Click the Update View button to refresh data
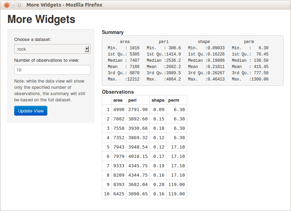 click(x=31, y=111)
